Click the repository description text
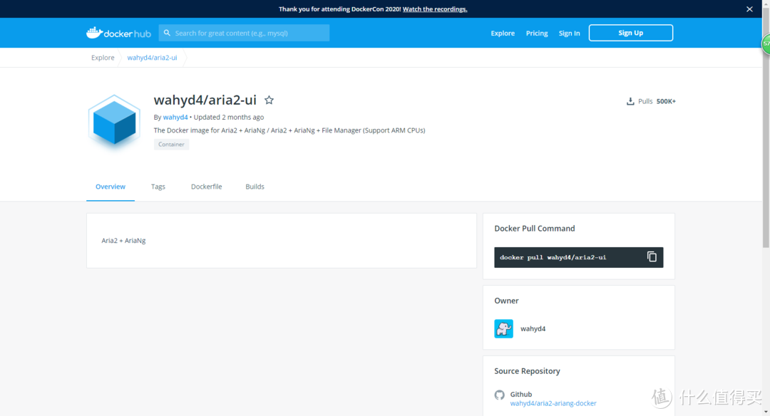This screenshot has width=770, height=416. pyautogui.click(x=289, y=130)
